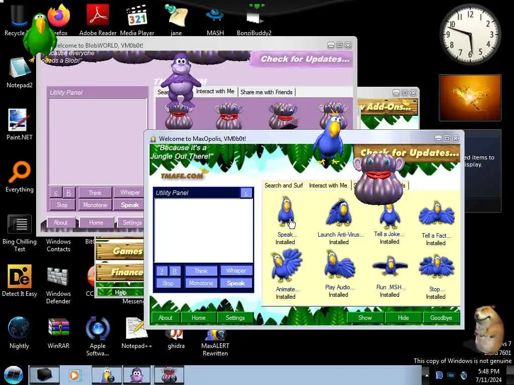Open the Games menu item in the background window
Screen dimensions: 514x385
coord(120,251)
